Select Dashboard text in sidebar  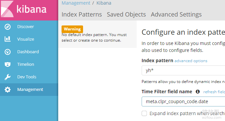point(28,52)
